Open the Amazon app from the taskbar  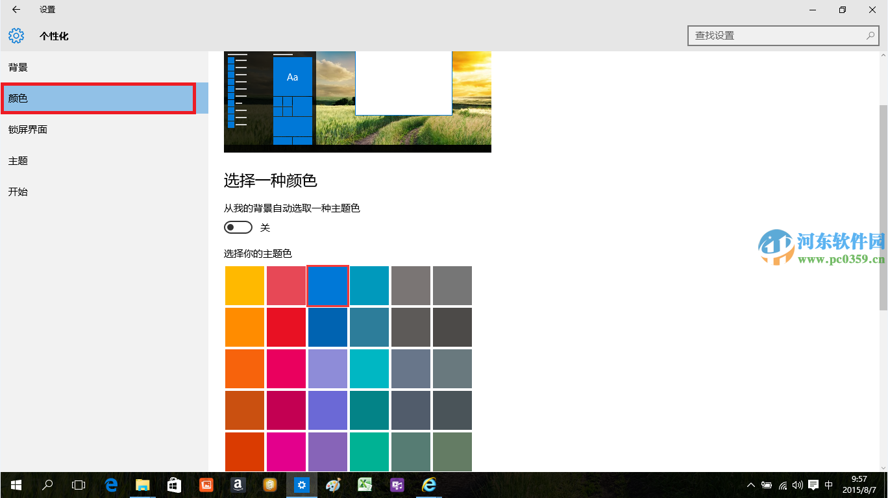coord(238,484)
